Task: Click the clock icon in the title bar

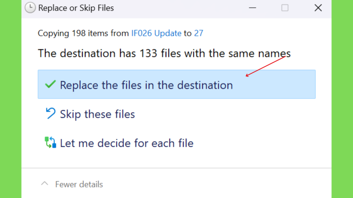Action: coord(30,8)
